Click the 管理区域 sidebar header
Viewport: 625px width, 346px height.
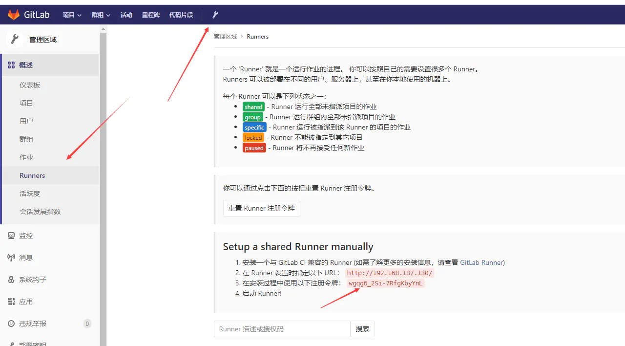coord(43,40)
